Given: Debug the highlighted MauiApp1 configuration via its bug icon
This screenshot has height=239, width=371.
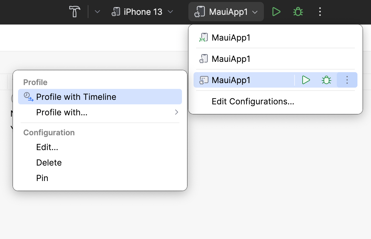Looking at the screenshot, I should tap(326, 80).
